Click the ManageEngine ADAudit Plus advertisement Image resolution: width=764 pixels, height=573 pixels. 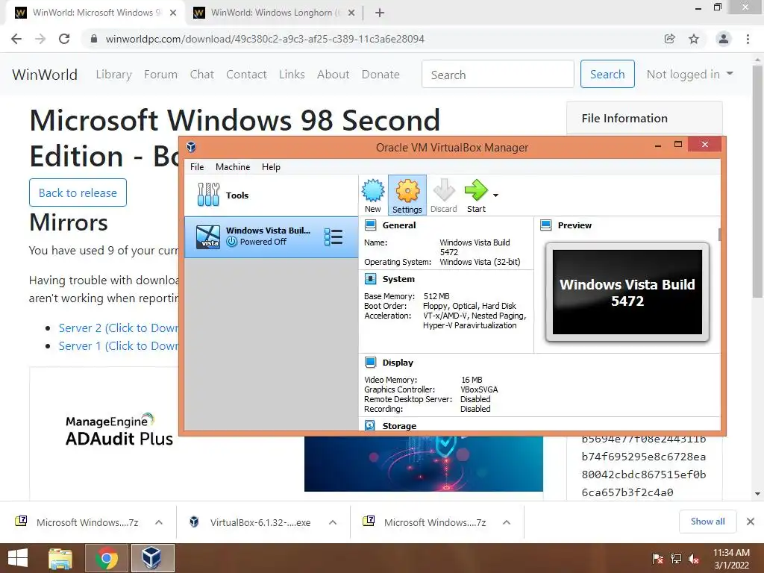[x=286, y=432]
